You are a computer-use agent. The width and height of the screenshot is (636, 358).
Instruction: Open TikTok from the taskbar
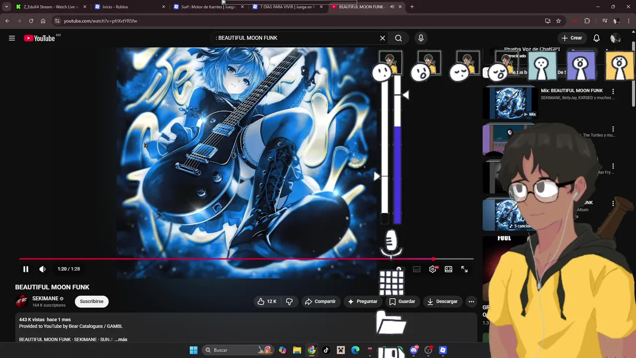(326, 350)
